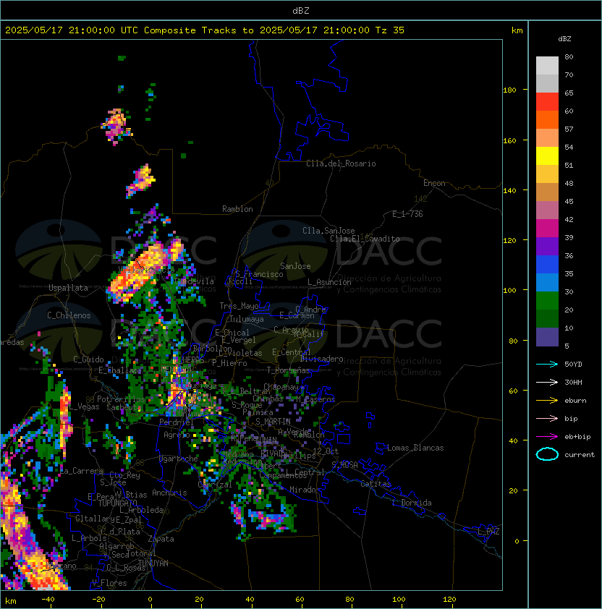The height and width of the screenshot is (609, 602).
Task: Click the 'Encon' map label
Action: point(434,183)
